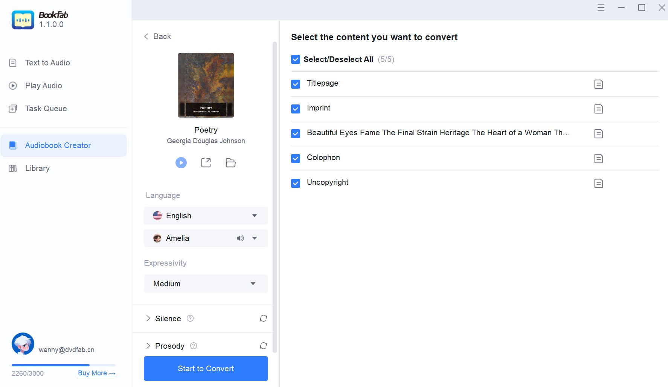Click the back arrow chevron

[146, 36]
